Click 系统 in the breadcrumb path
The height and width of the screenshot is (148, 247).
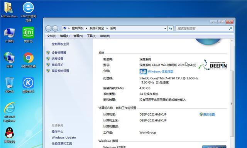coord(113,28)
